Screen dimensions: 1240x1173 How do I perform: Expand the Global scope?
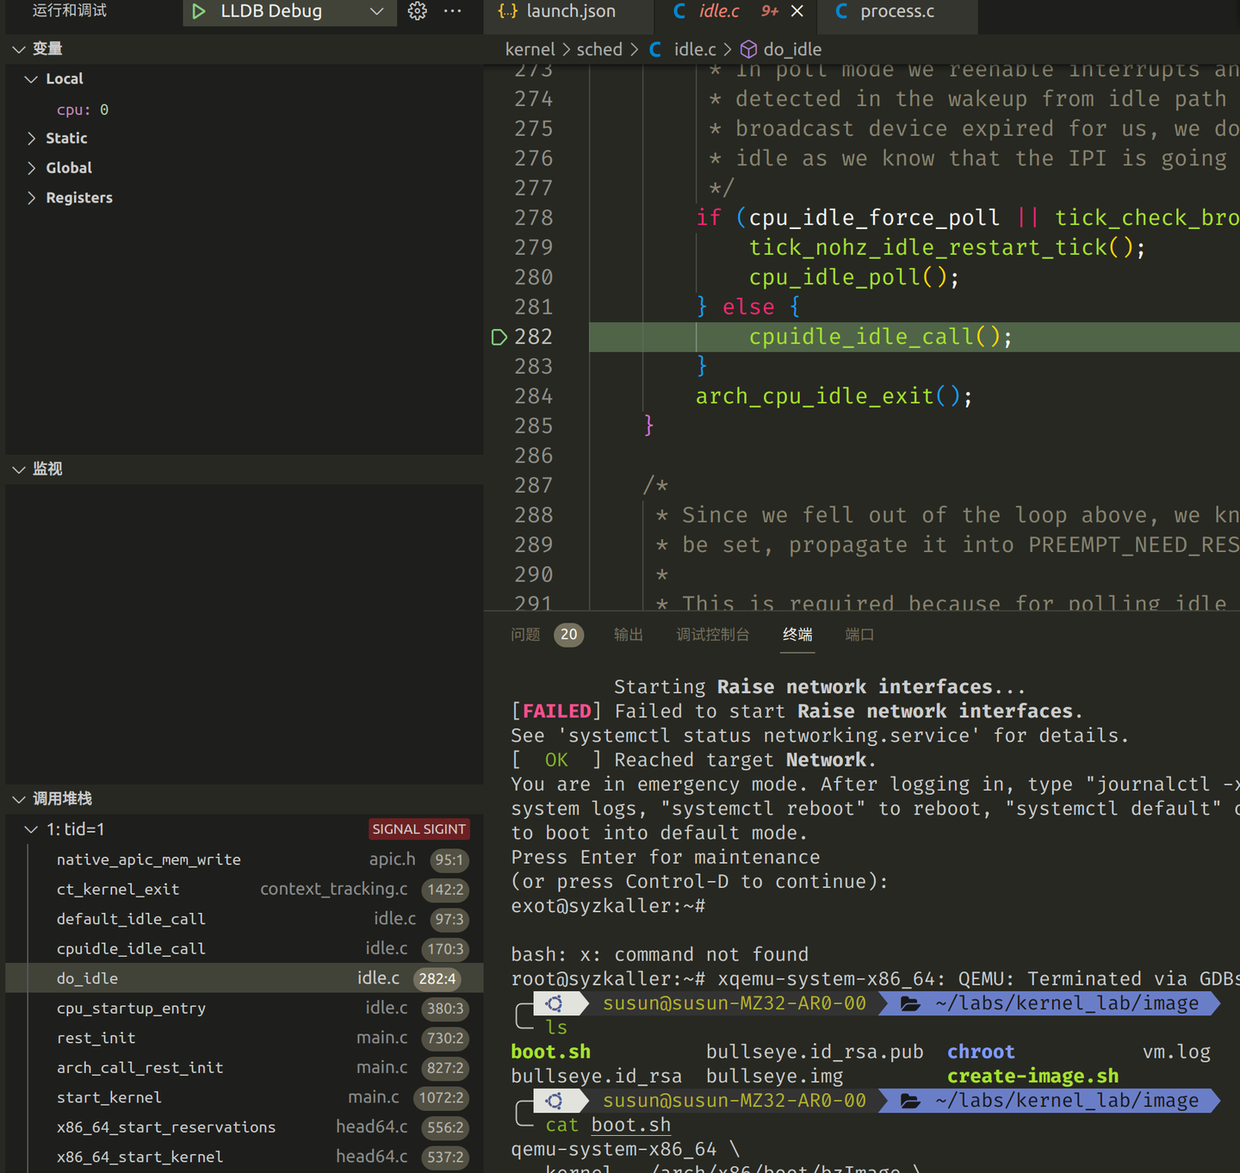tap(32, 168)
